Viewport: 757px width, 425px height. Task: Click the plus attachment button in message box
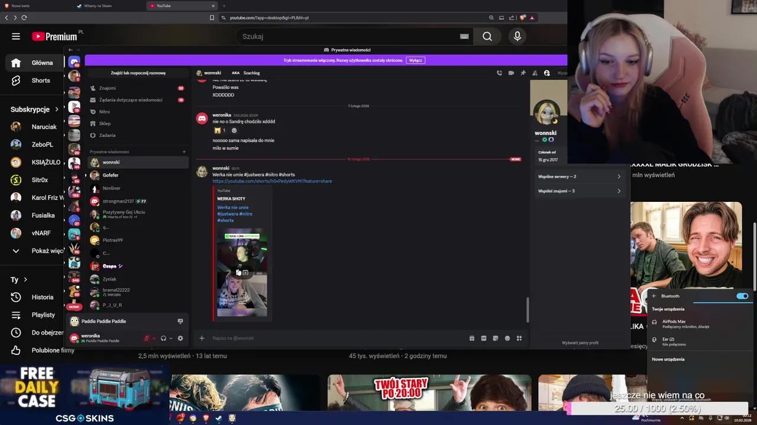tap(202, 338)
